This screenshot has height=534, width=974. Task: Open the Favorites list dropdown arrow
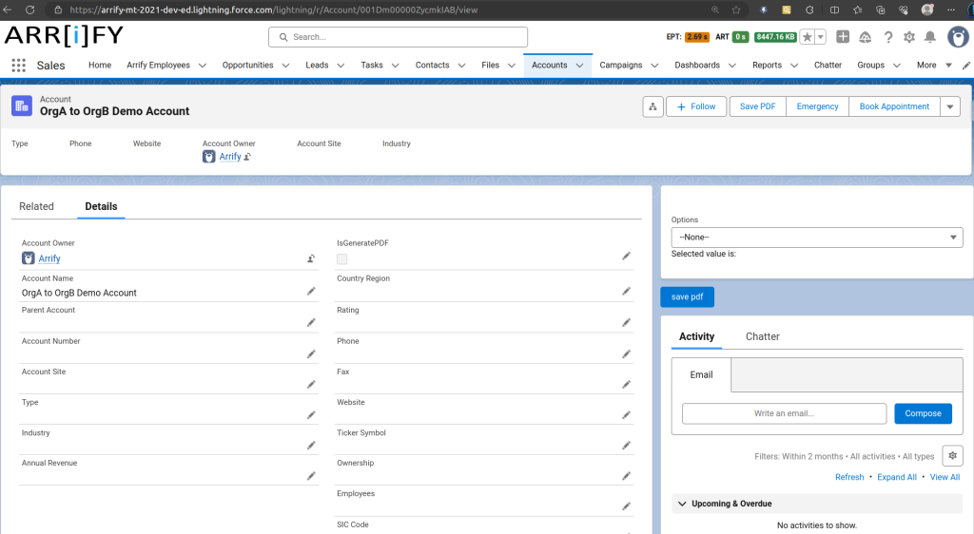[821, 37]
